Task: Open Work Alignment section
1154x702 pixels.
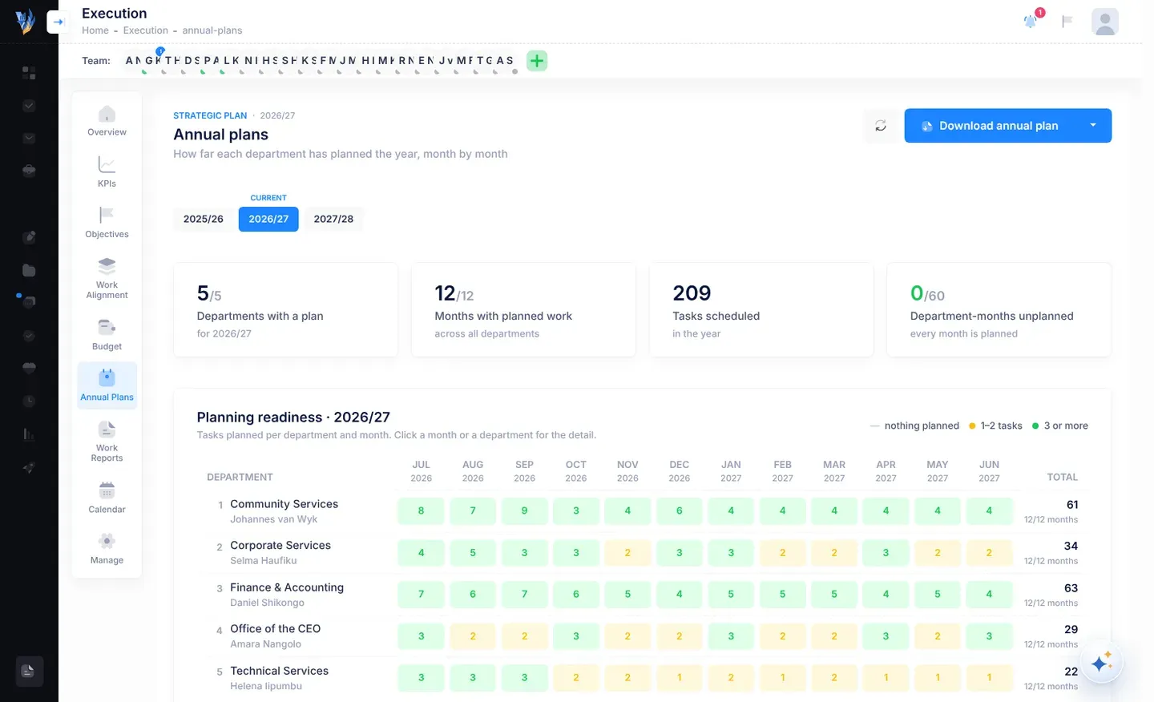Action: click(x=107, y=278)
